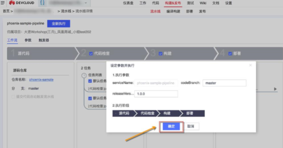Click the codeBranch input field

tap(224, 83)
